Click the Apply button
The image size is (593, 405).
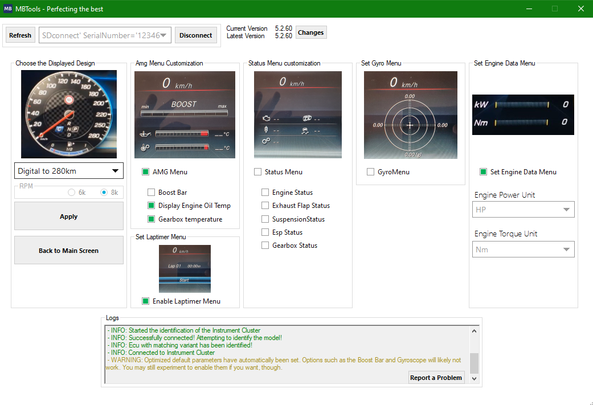click(x=69, y=216)
